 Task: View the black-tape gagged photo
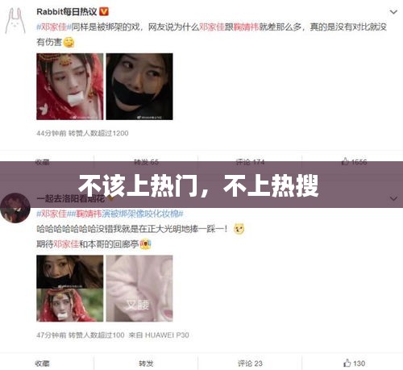[139, 86]
